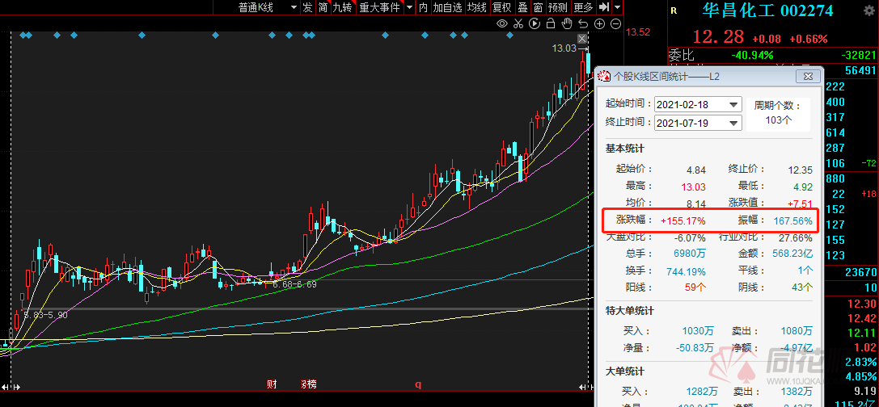Click the 阳线 count 59个

tap(694, 287)
